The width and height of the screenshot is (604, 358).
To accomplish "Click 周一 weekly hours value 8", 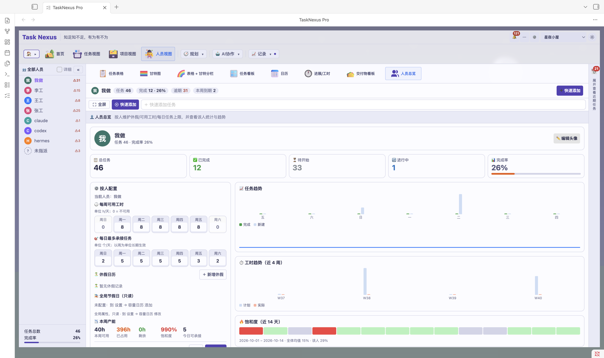I will click(x=122, y=227).
